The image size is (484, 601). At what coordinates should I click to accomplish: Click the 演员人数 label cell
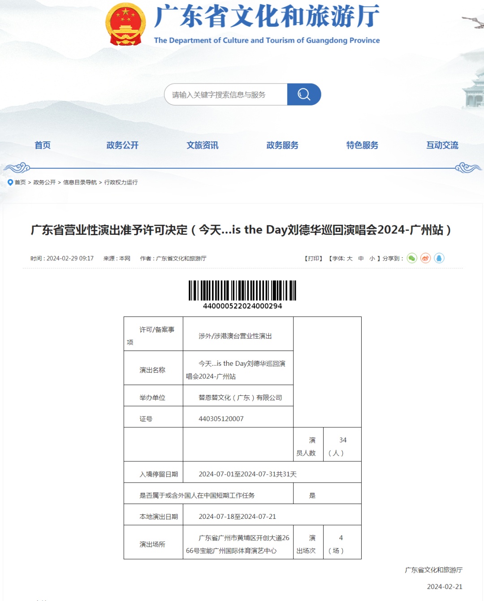click(x=308, y=444)
